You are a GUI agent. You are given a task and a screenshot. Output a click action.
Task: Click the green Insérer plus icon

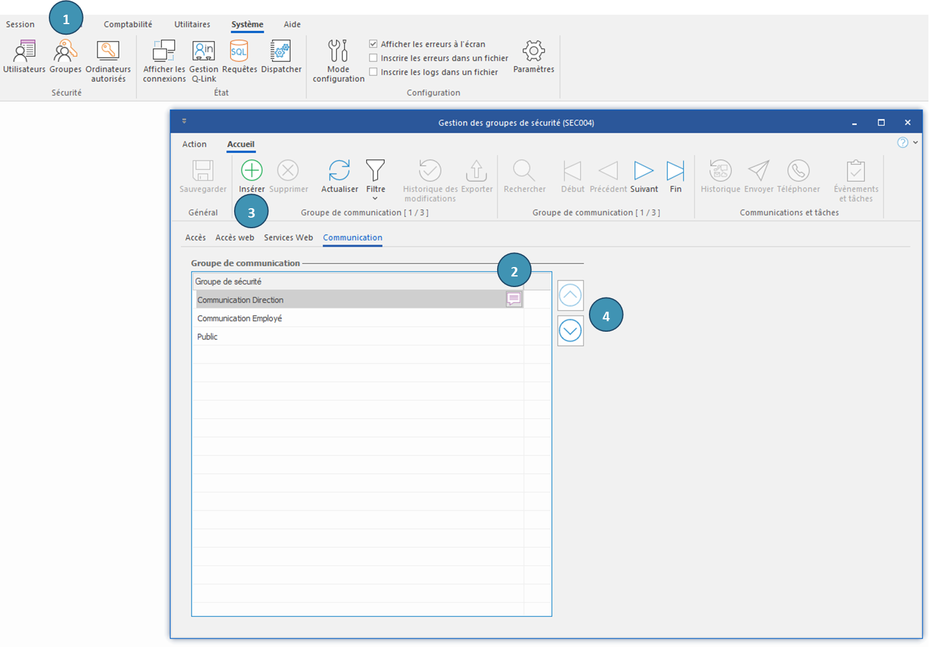(x=251, y=171)
